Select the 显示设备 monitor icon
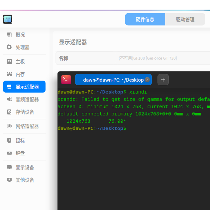210x210 pixels. click(x=9, y=167)
